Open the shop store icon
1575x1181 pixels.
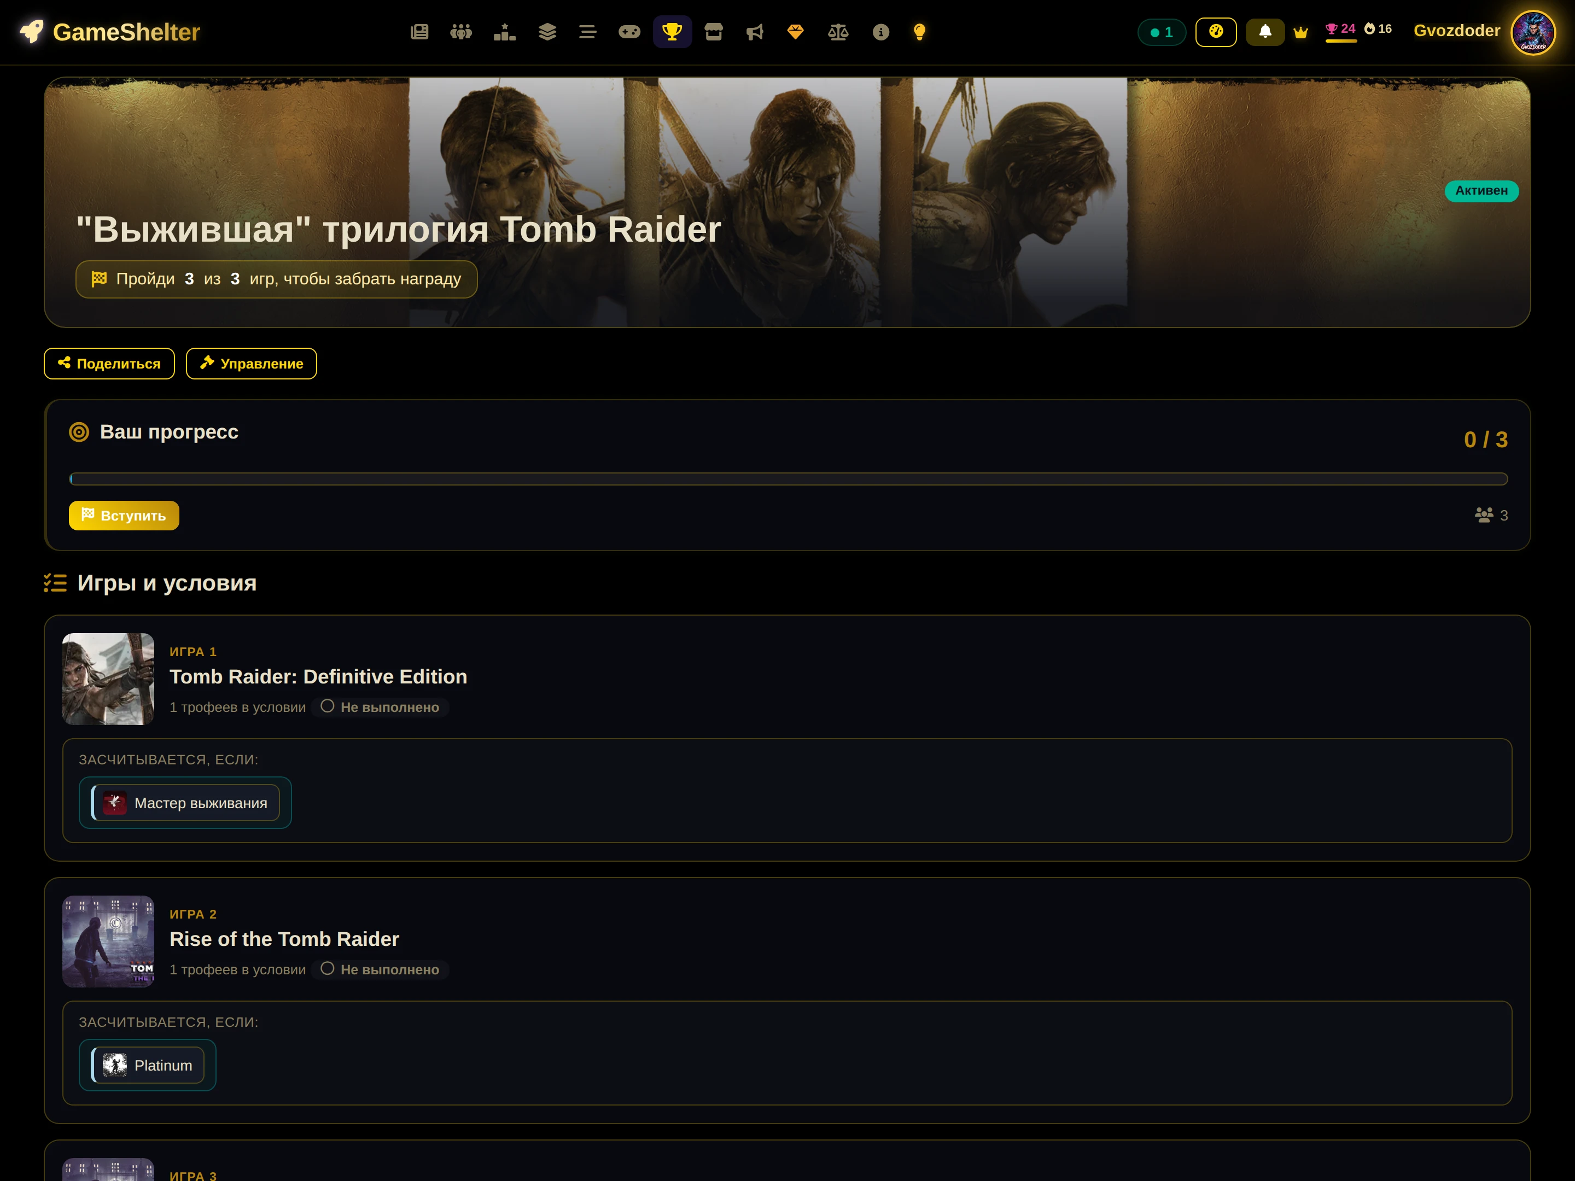tap(714, 32)
